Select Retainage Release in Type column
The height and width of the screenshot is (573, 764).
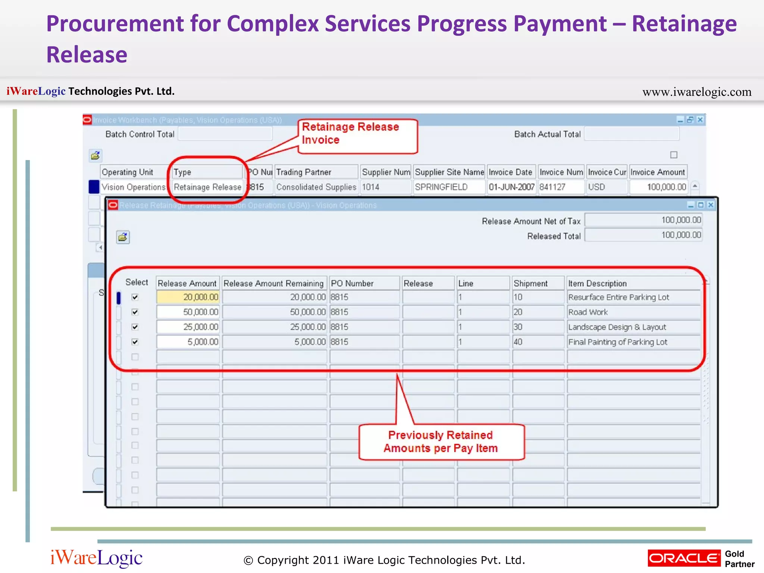coord(207,187)
